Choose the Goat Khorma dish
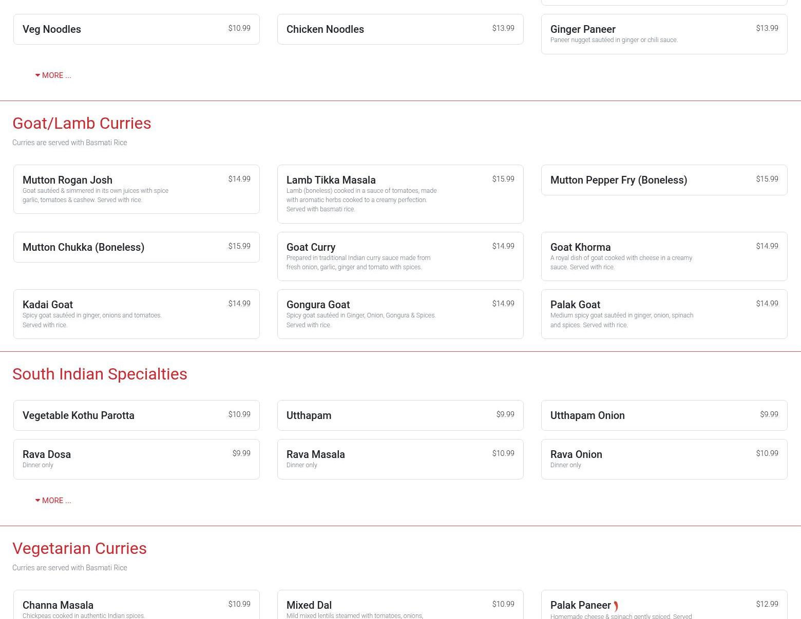The width and height of the screenshot is (801, 619). [x=664, y=256]
